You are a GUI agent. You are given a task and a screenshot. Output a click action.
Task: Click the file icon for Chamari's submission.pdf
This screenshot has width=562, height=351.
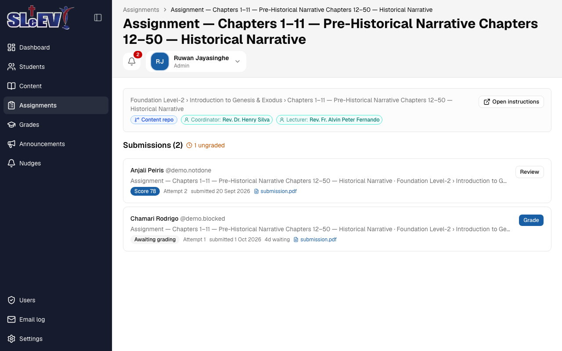(x=296, y=240)
